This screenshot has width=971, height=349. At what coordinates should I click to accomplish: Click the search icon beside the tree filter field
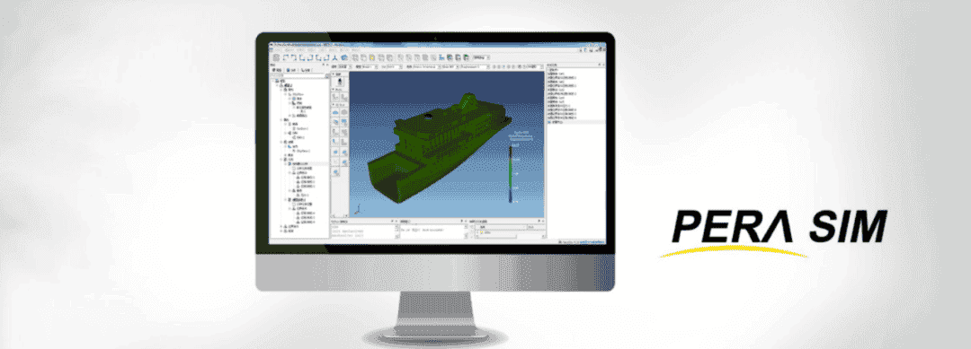click(x=327, y=75)
